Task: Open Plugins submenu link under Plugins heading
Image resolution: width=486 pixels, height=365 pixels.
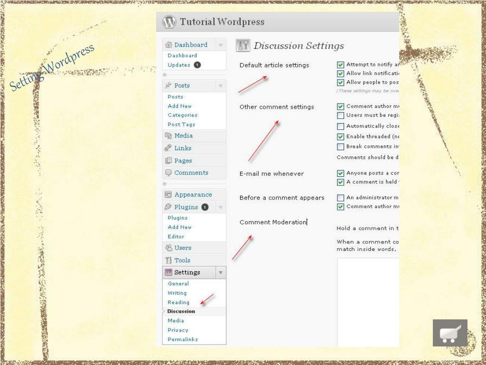Action: pos(178,218)
